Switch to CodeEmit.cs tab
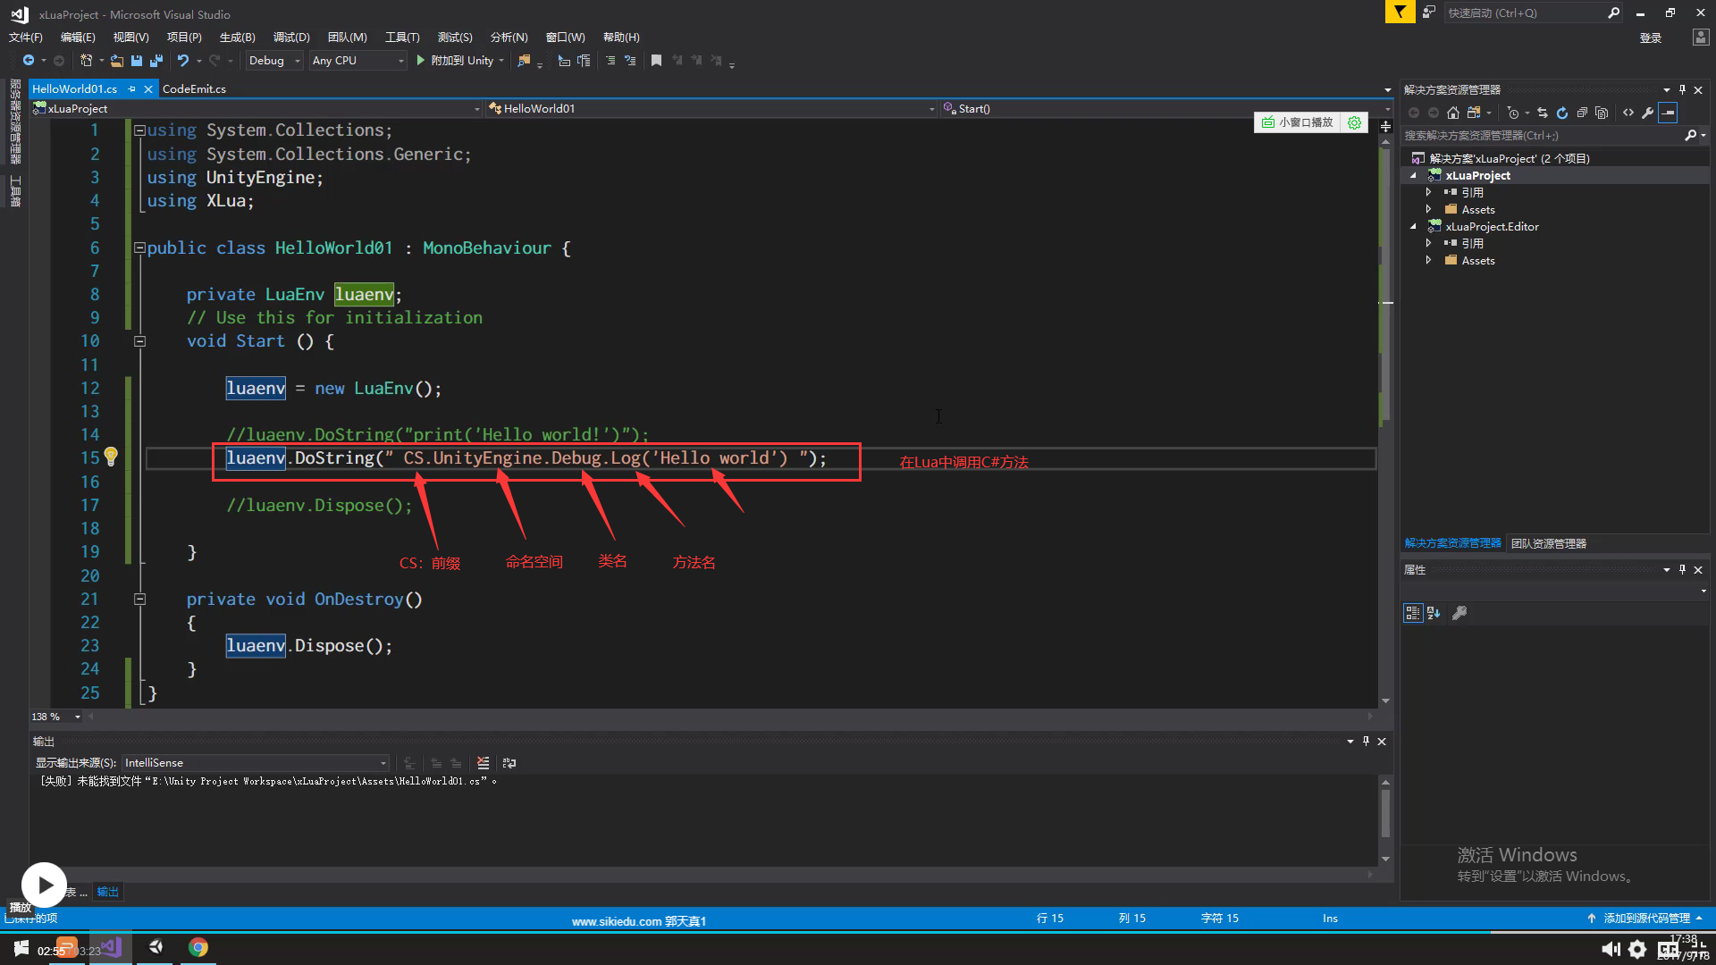 [194, 88]
